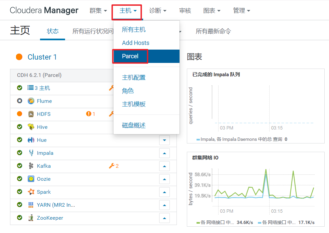Click the blue Impala legend swatch
The image size is (329, 233).
tap(198, 139)
